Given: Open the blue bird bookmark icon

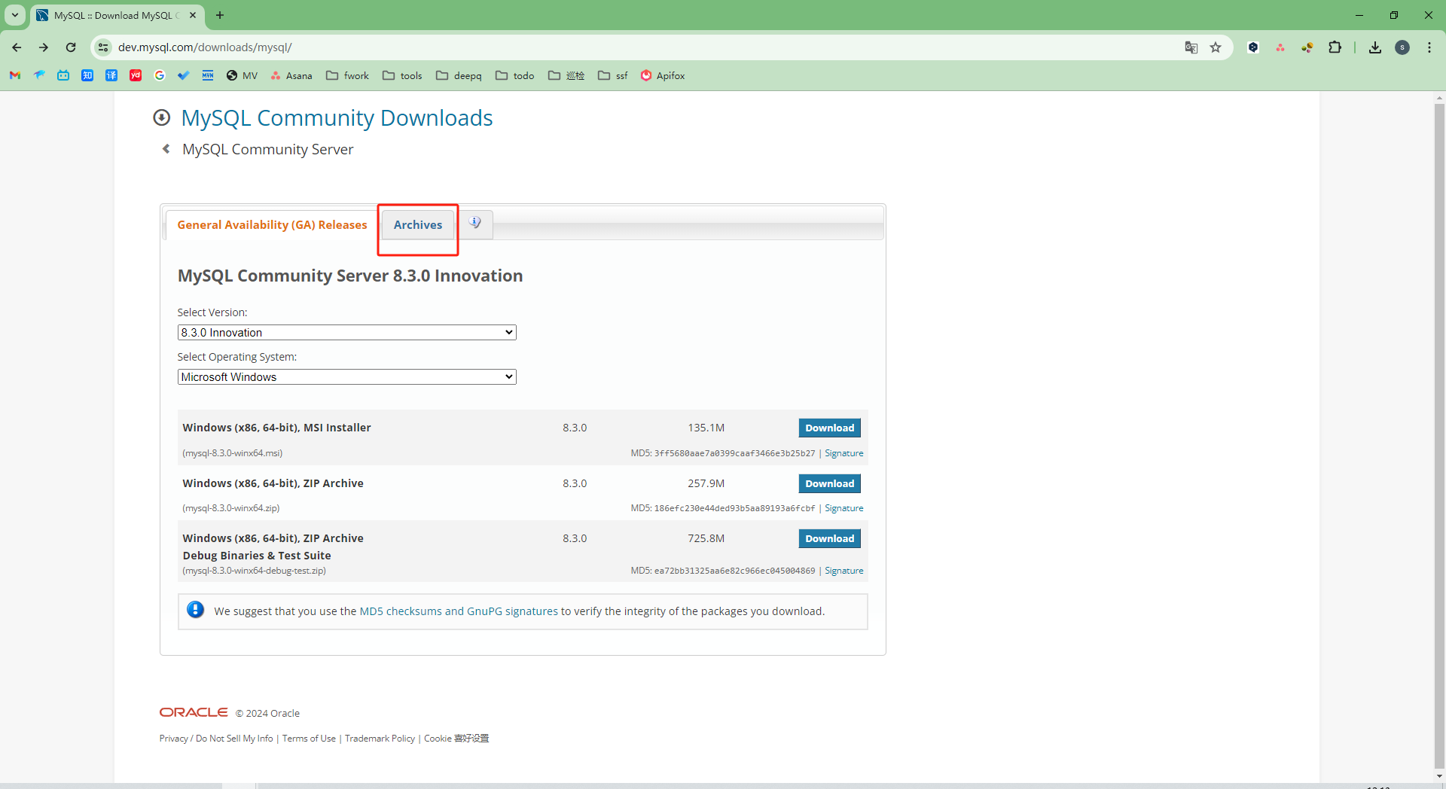Looking at the screenshot, I should [39, 75].
